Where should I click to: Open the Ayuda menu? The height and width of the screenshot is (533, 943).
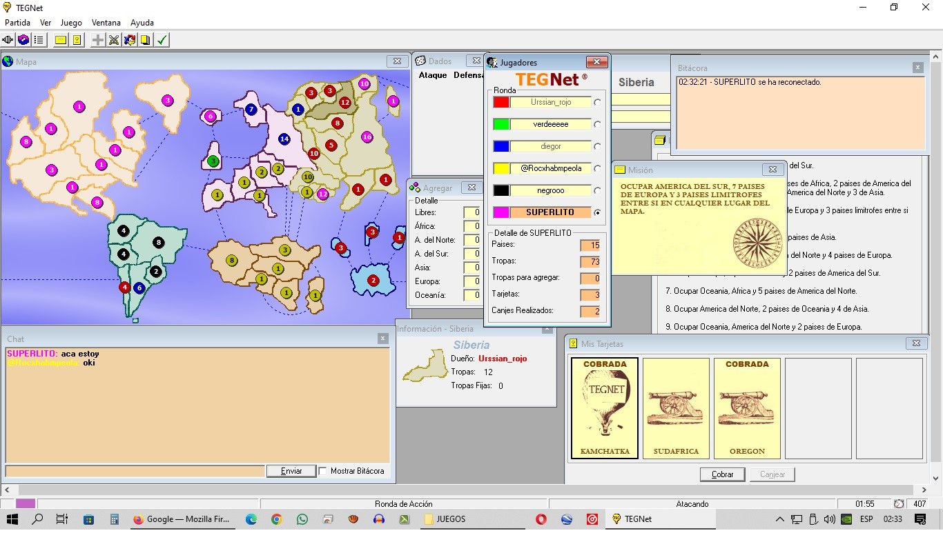[x=142, y=23]
